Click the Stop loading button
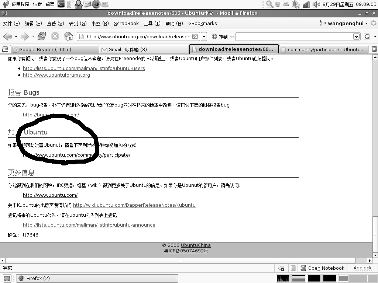 pyautogui.click(x=55, y=36)
